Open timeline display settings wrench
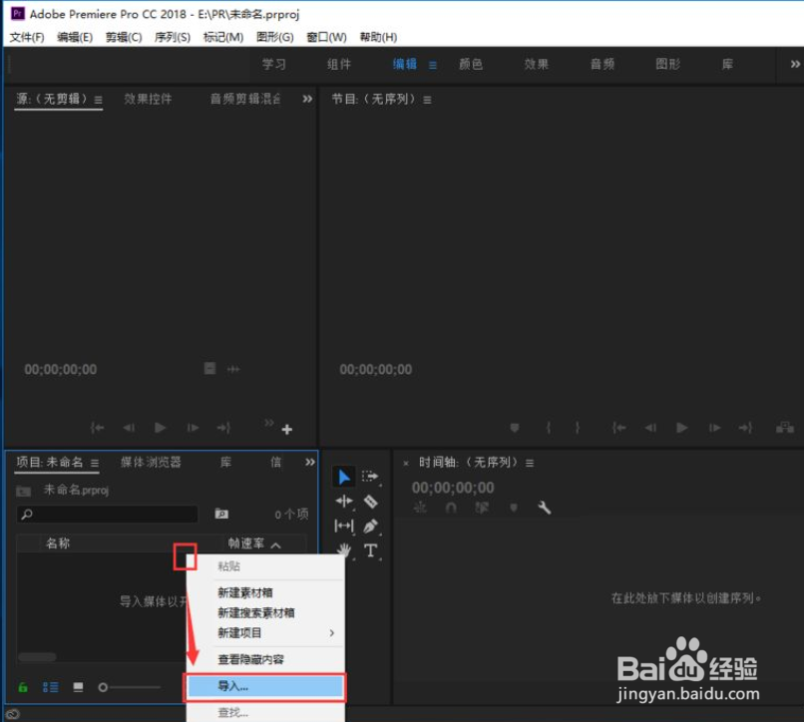804x722 pixels. [544, 508]
